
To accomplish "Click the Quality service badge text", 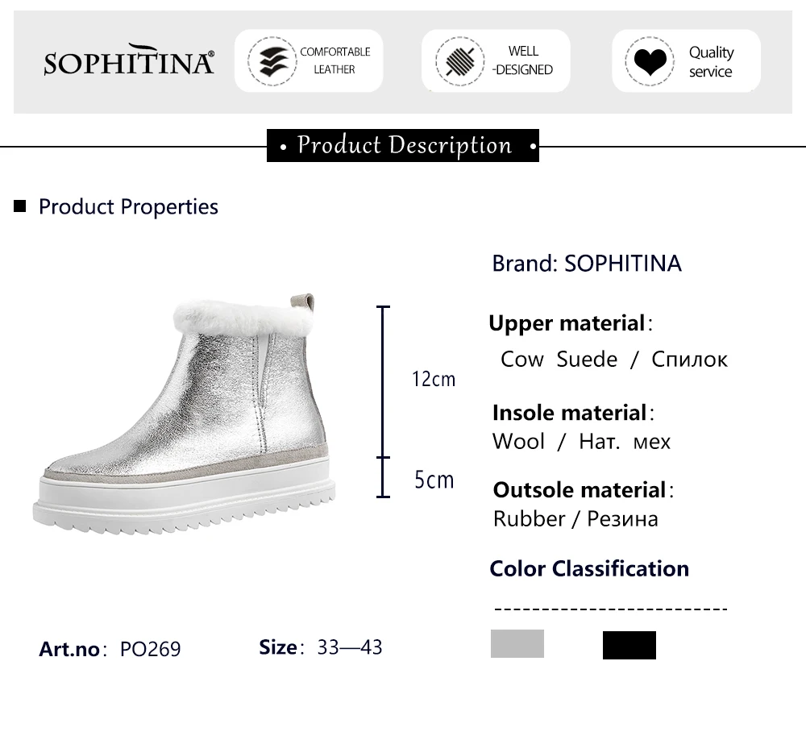I will 712,62.
